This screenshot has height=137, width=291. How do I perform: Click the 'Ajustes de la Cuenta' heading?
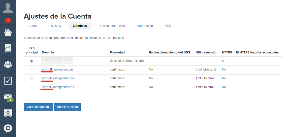pyautogui.click(x=58, y=16)
